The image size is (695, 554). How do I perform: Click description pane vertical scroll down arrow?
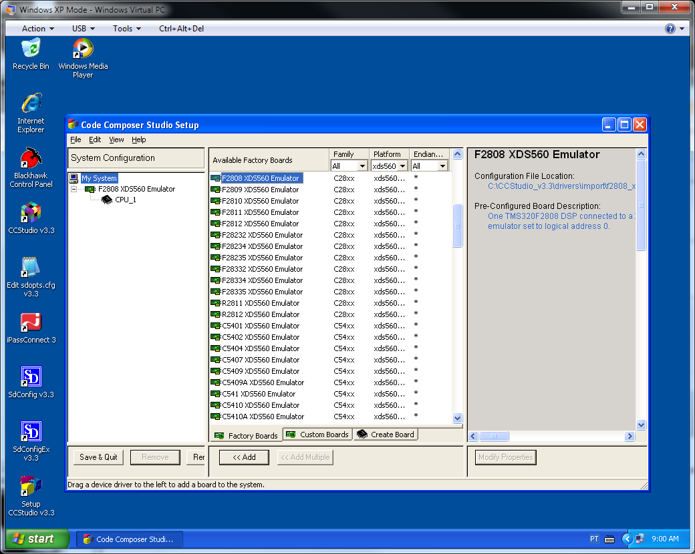(x=641, y=425)
